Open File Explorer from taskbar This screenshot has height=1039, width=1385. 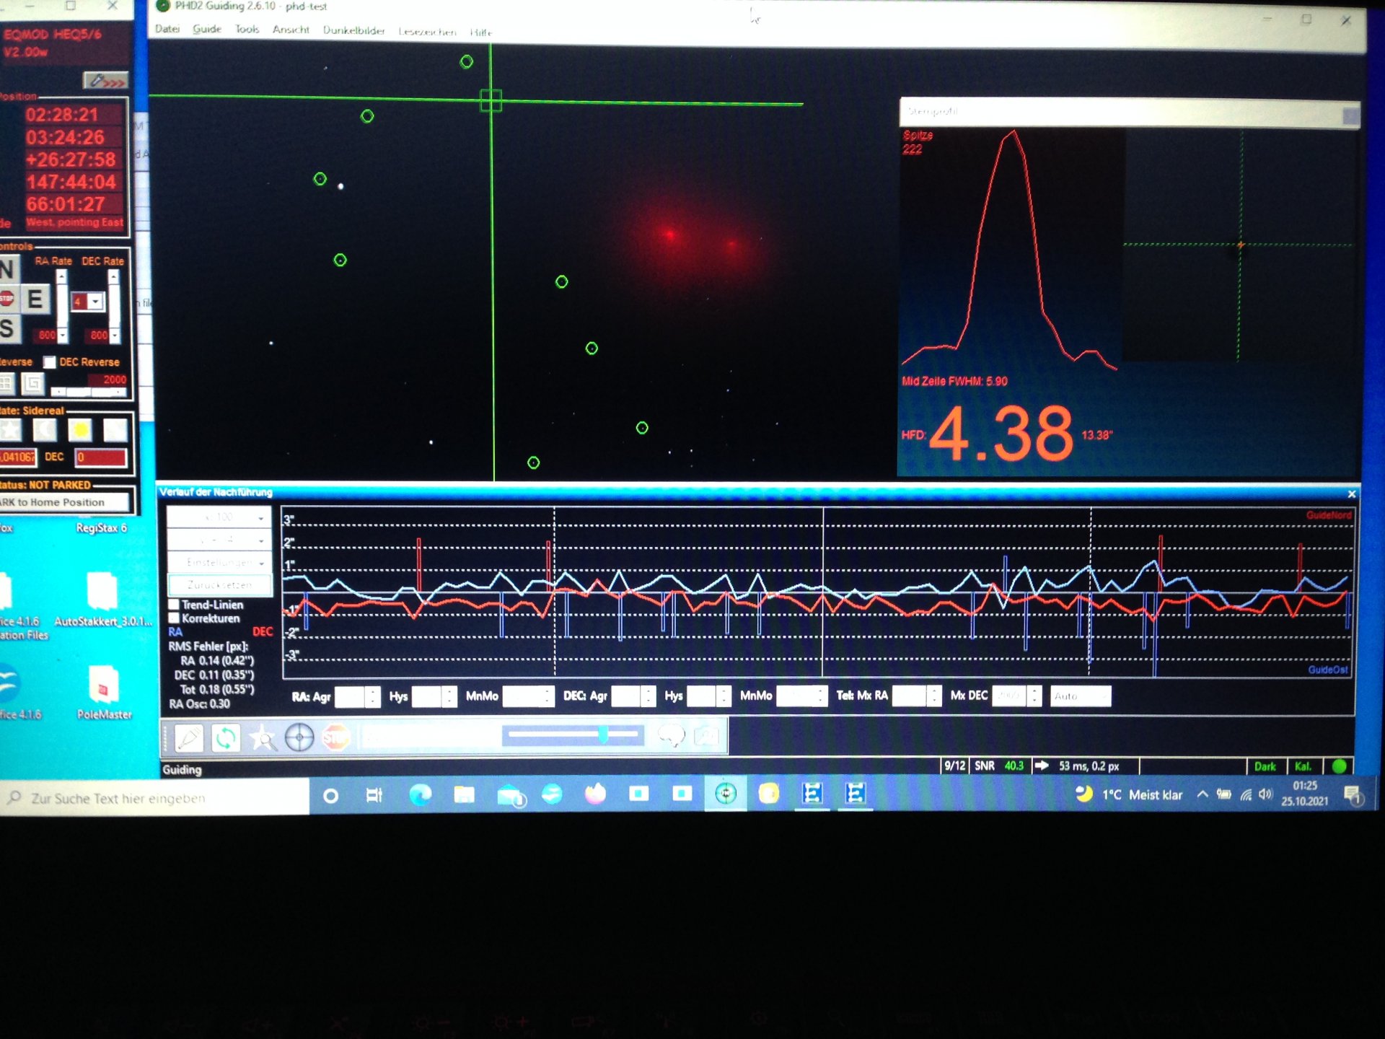464,795
